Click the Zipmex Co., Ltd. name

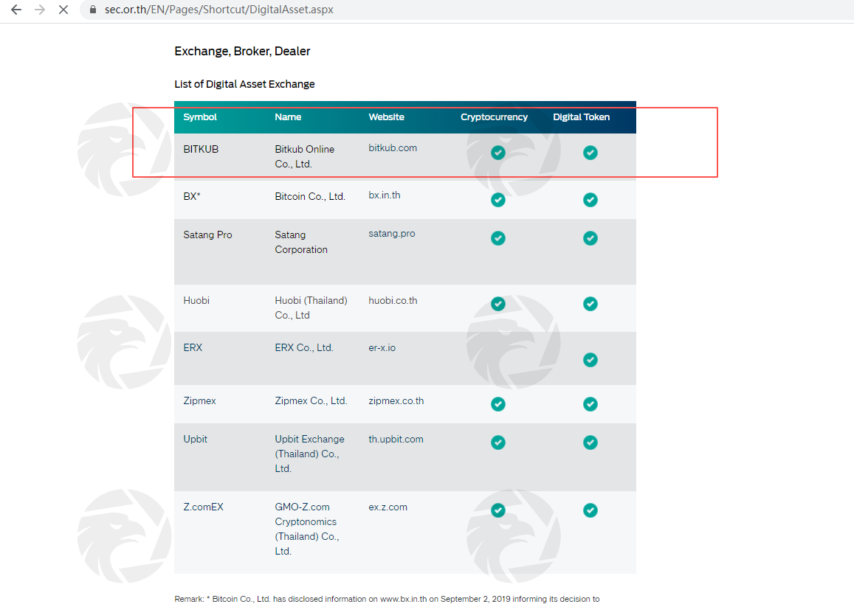pos(311,401)
